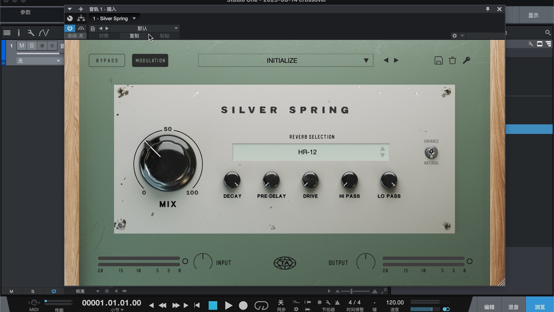Open the 小节 timebase dropdown
This screenshot has width=554, height=312.
(117, 310)
